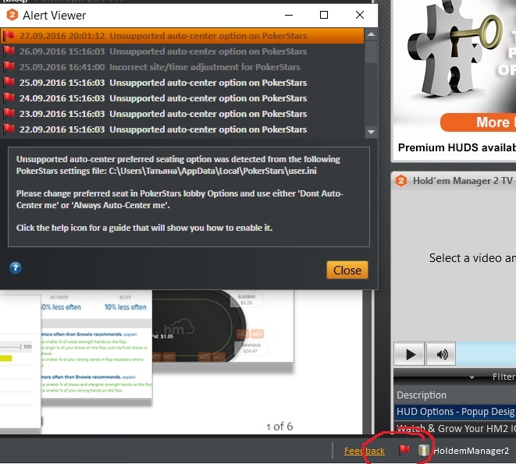Screen dimensions: 516x464
Task: Maximize the Alert Viewer window
Action: click(324, 15)
